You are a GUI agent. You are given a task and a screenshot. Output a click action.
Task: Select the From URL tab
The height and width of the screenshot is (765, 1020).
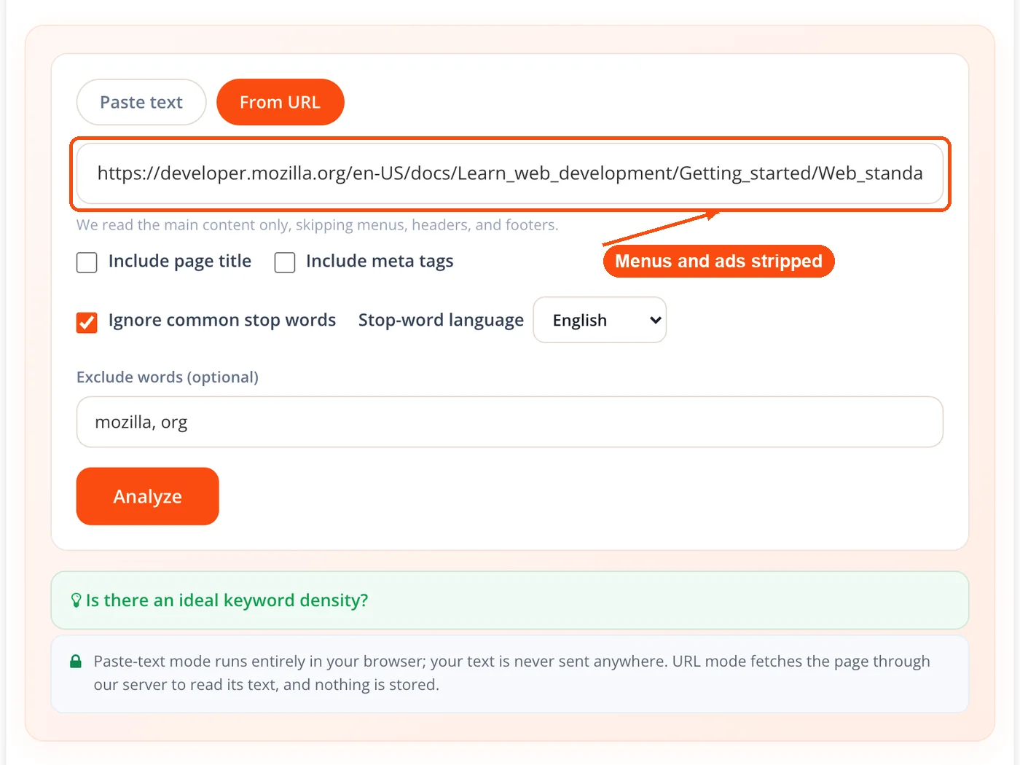pyautogui.click(x=280, y=102)
